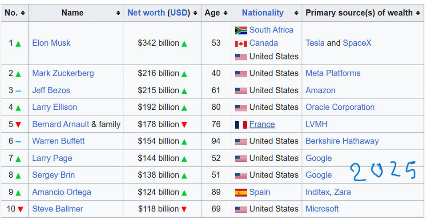Click the South Africa flag icon
427x219 pixels.
[x=241, y=30]
